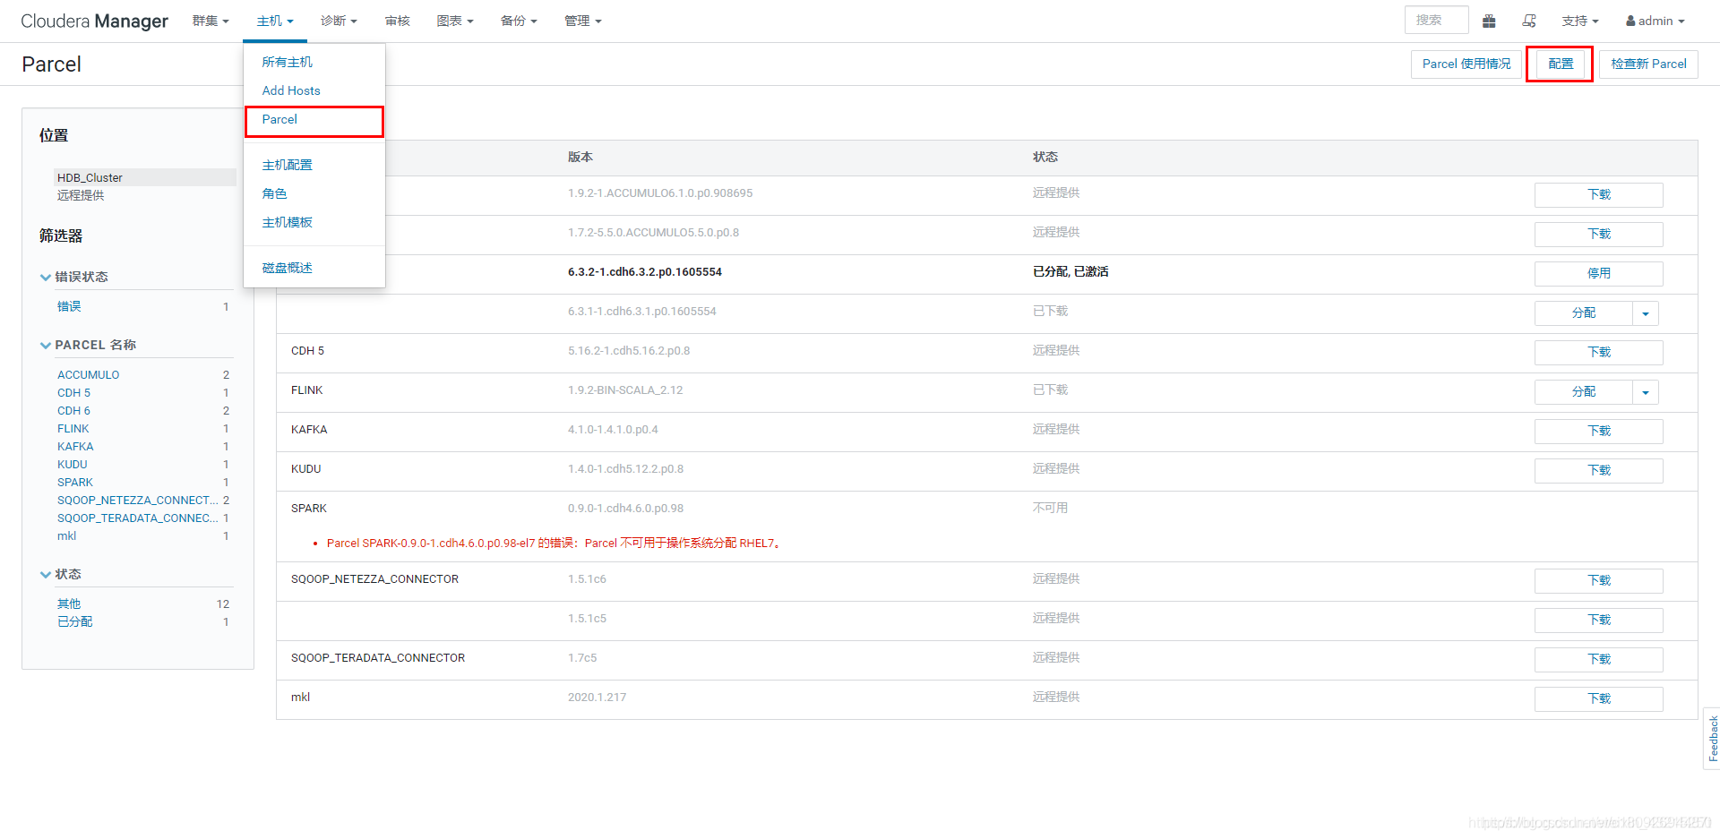The height and width of the screenshot is (839, 1720).
Task: Click the SPARK parcel error message
Action: coord(553,544)
